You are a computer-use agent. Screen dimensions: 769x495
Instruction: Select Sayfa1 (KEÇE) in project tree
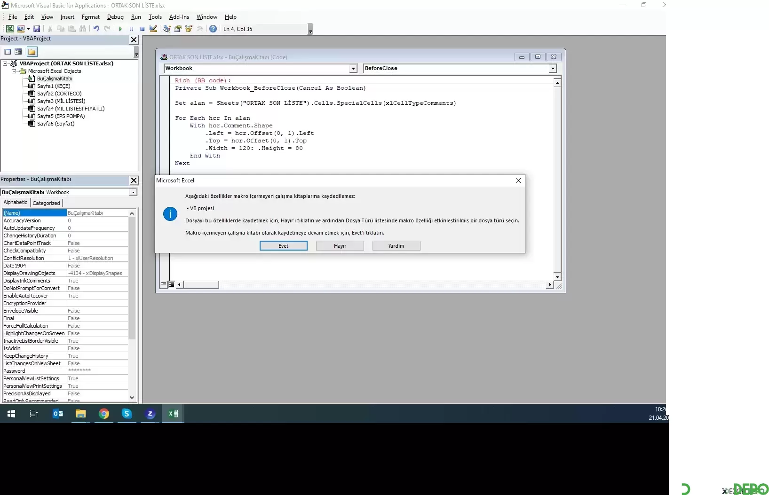[x=54, y=86]
